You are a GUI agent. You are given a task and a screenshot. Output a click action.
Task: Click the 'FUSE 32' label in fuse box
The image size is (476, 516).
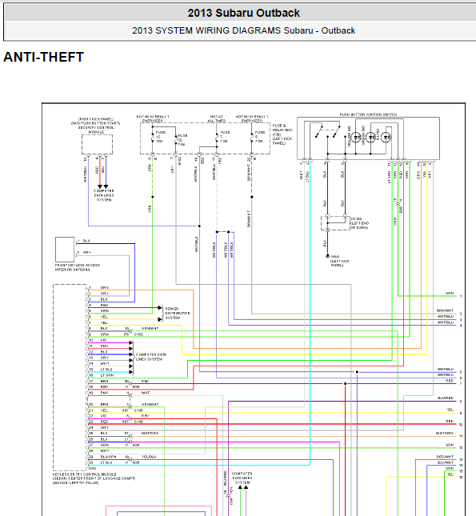pyautogui.click(x=182, y=140)
